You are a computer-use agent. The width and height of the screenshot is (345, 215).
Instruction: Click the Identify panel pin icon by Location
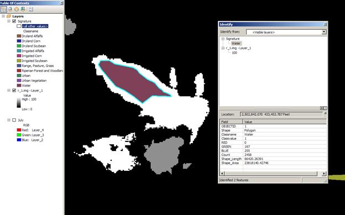325,113
